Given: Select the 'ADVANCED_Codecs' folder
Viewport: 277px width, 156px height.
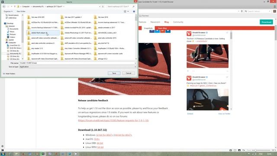Looking at the screenshot, I should (x=107, y=33).
